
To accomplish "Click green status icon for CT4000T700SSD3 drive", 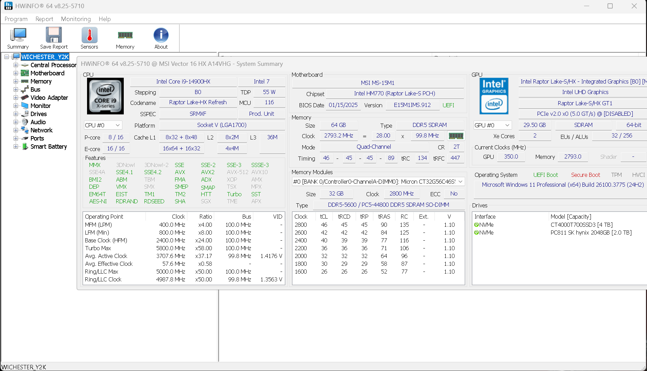I will pos(476,225).
